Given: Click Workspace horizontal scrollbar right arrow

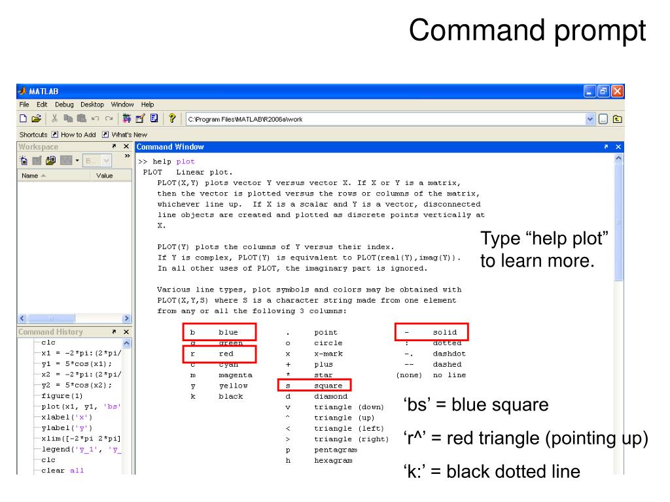Looking at the screenshot, I should click(126, 318).
